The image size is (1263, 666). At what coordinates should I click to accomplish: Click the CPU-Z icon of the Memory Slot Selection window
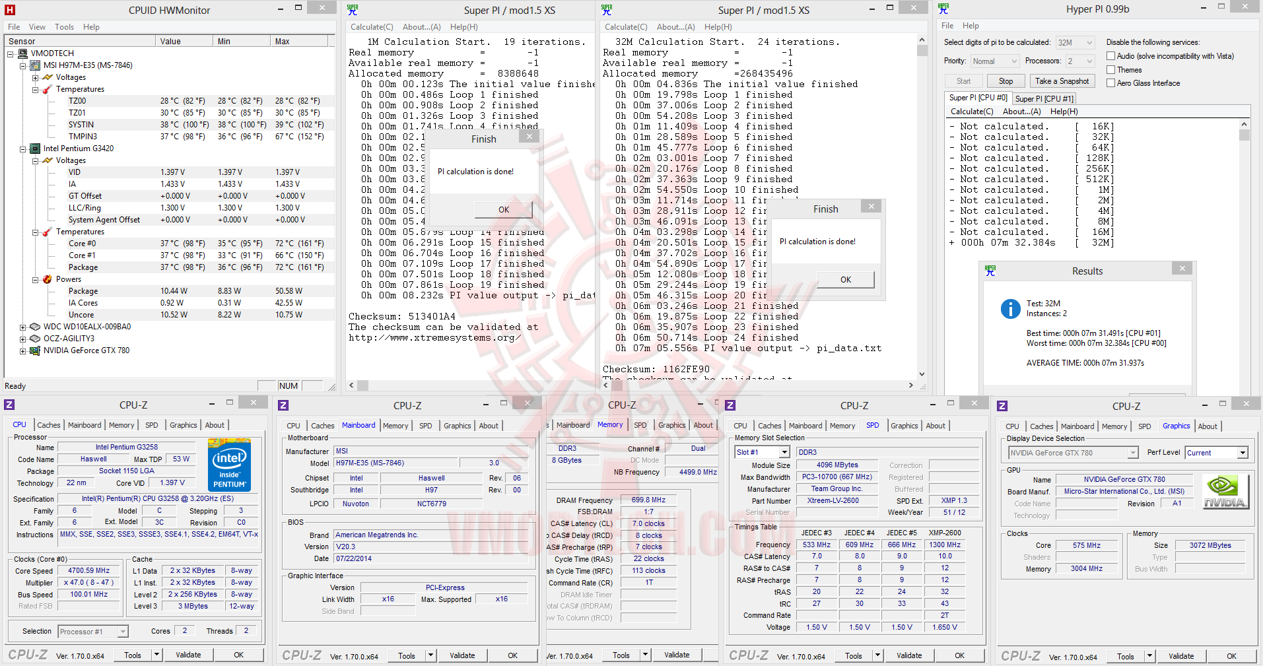coord(730,405)
